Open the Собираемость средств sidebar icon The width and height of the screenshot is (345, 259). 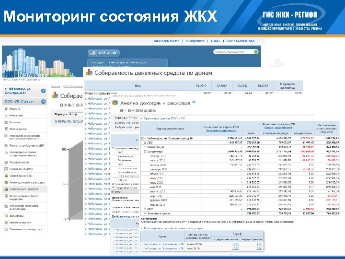tap(6, 189)
